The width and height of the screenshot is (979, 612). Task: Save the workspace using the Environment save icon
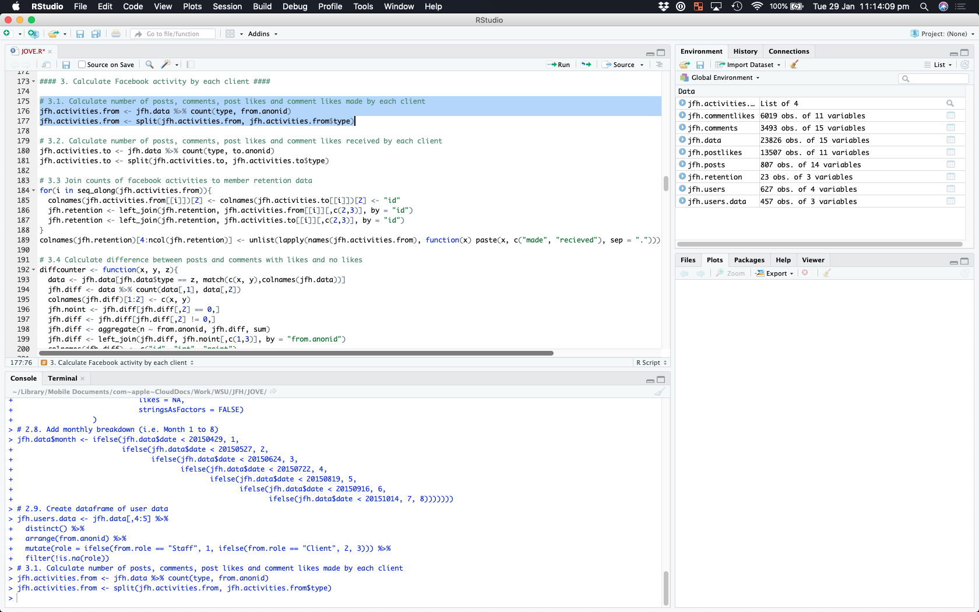click(x=700, y=65)
